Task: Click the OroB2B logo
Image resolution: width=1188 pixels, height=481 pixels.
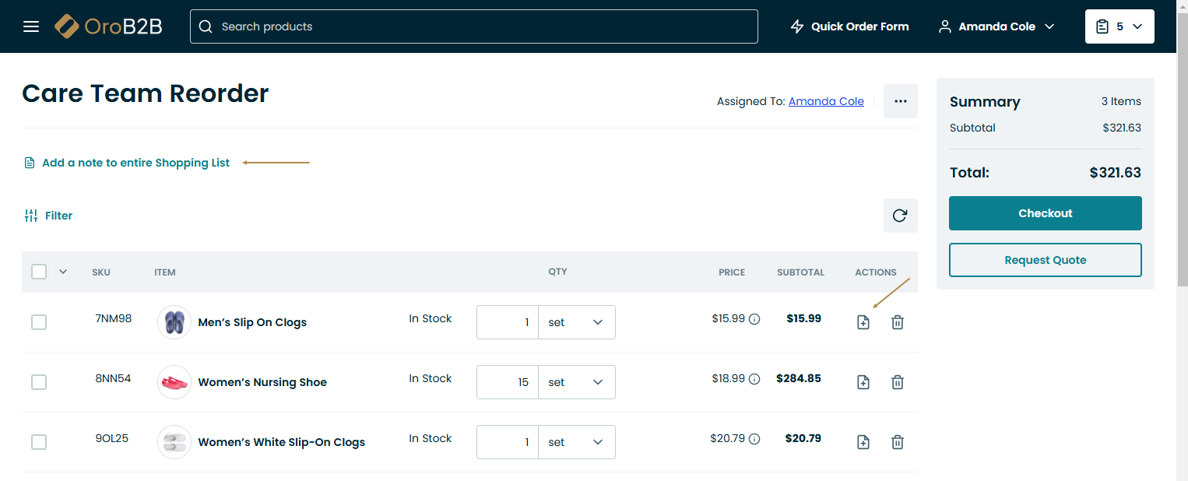Action: [108, 26]
